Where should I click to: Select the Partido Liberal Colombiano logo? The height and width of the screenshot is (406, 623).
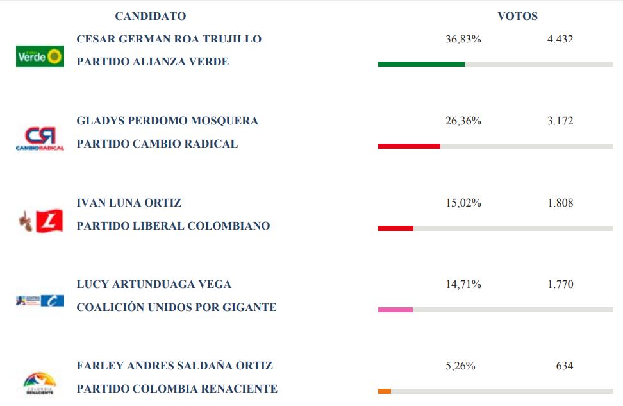tap(41, 221)
